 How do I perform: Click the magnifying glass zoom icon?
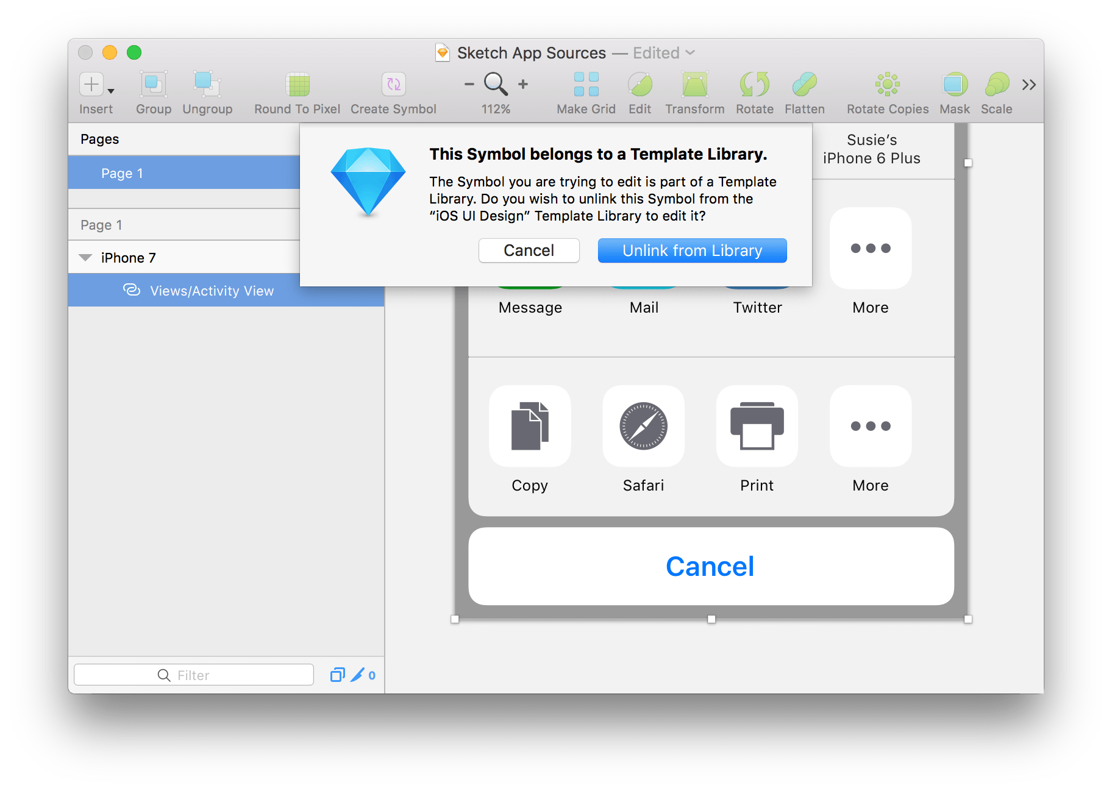(x=496, y=84)
